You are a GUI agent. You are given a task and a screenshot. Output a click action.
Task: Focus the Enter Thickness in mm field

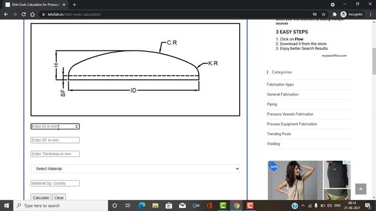tap(55, 154)
